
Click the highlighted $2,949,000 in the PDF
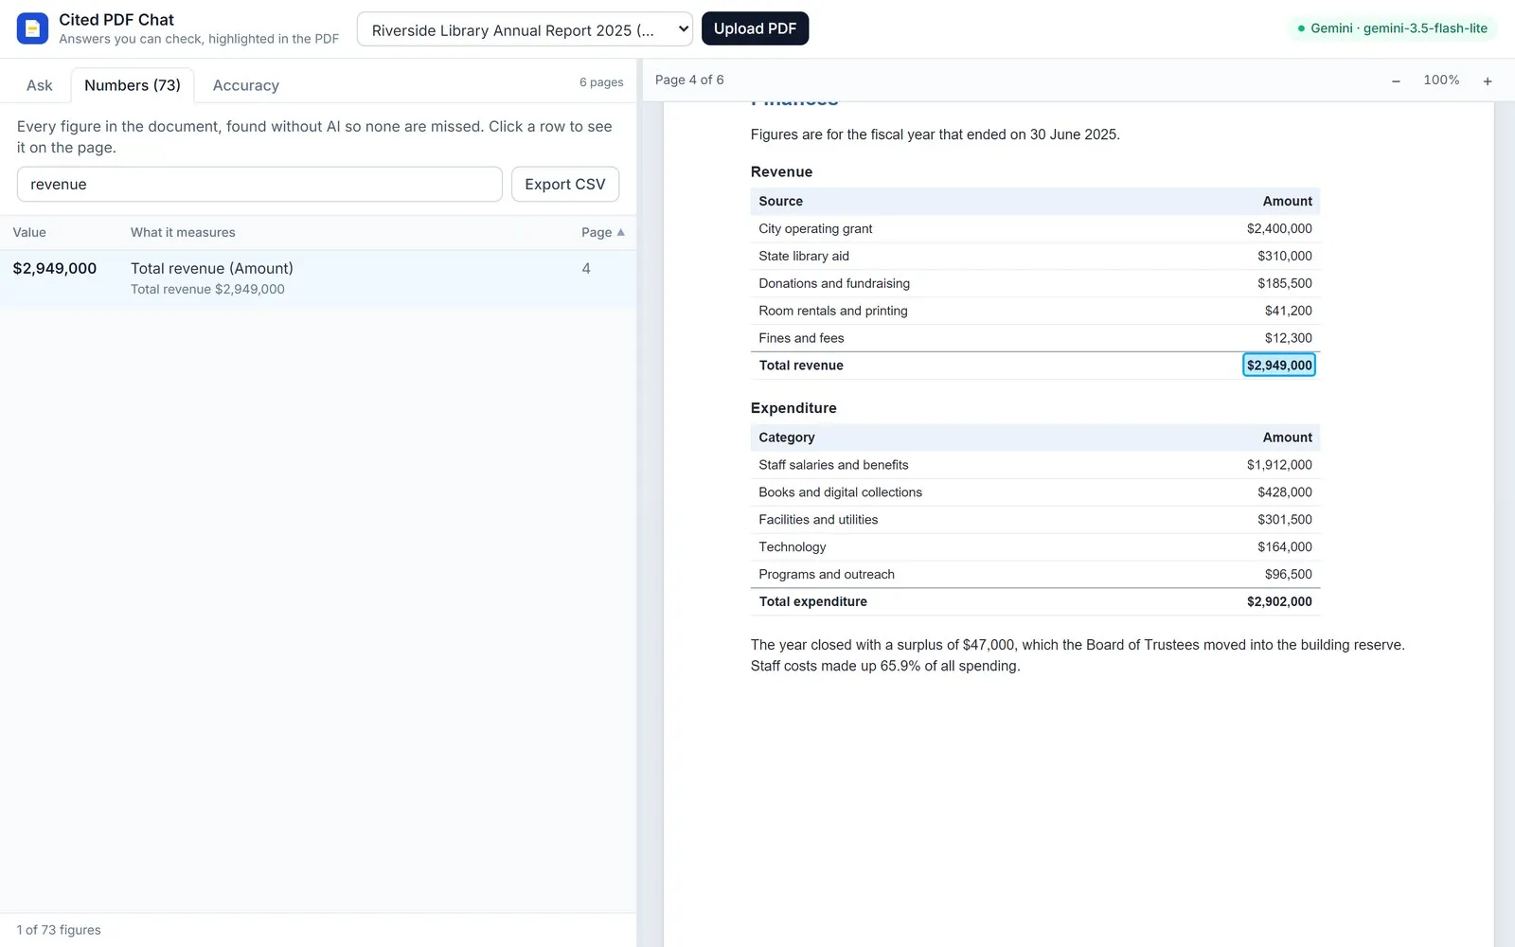pyautogui.click(x=1279, y=366)
